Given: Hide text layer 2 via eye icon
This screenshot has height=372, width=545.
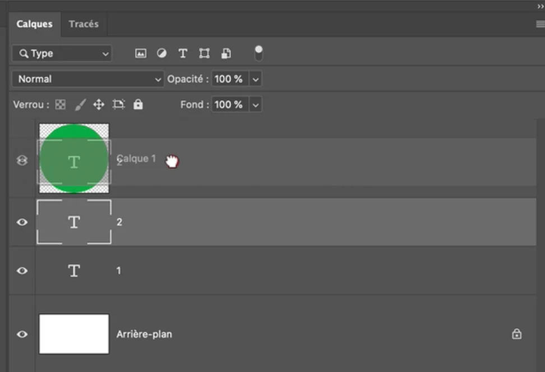Looking at the screenshot, I should point(22,222).
